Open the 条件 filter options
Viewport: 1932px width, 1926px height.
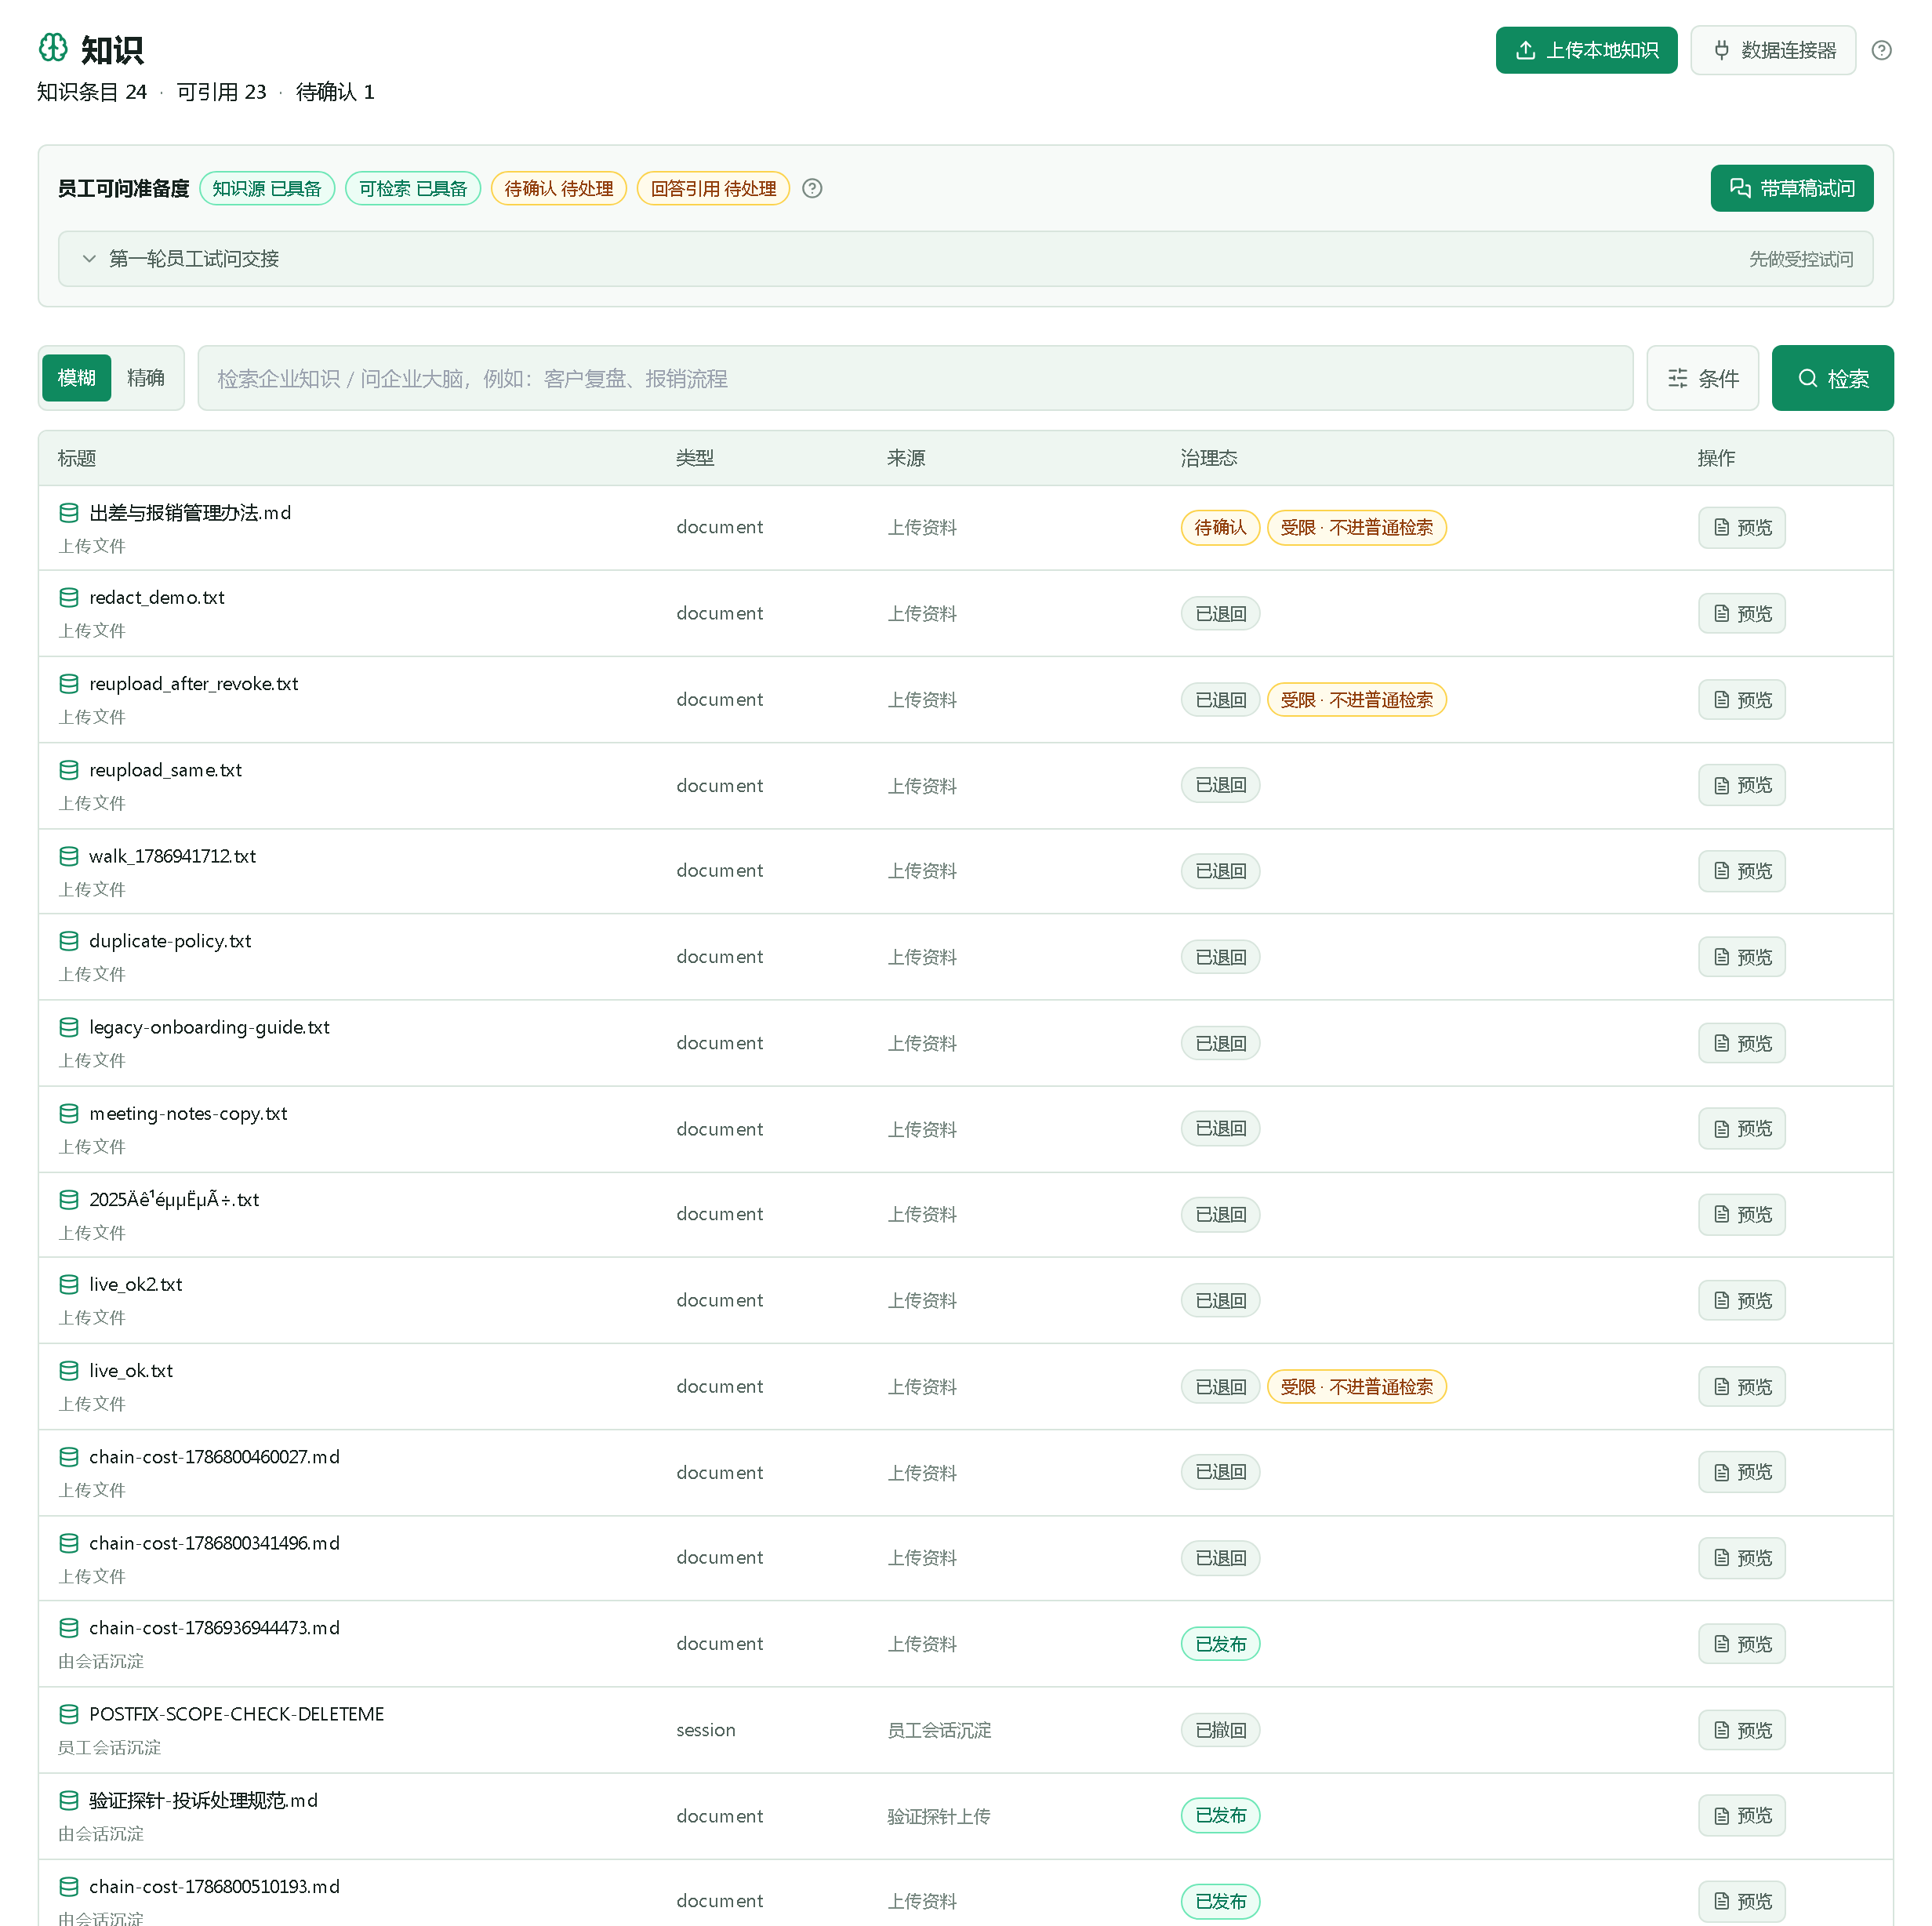(1702, 378)
